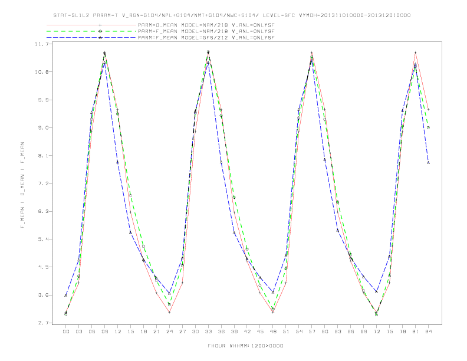The image size is (467, 361).
Task: Click blue triangle data point at hour 00
Action: [66, 295]
